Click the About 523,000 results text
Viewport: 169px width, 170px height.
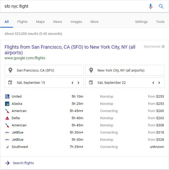[x=33, y=34]
